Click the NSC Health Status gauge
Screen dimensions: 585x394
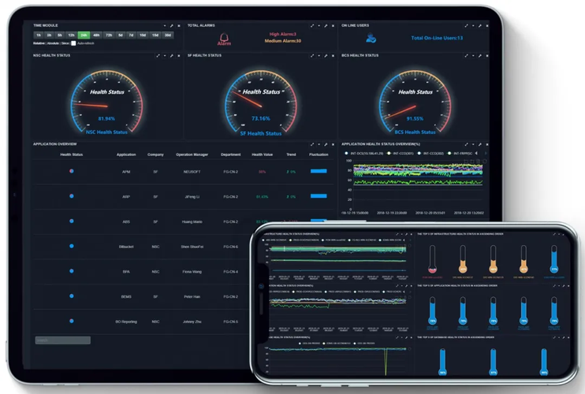coord(106,102)
